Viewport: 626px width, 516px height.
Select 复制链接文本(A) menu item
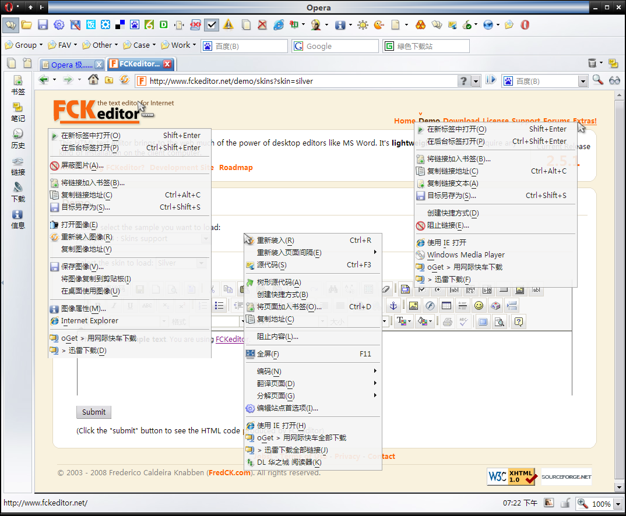(x=496, y=183)
